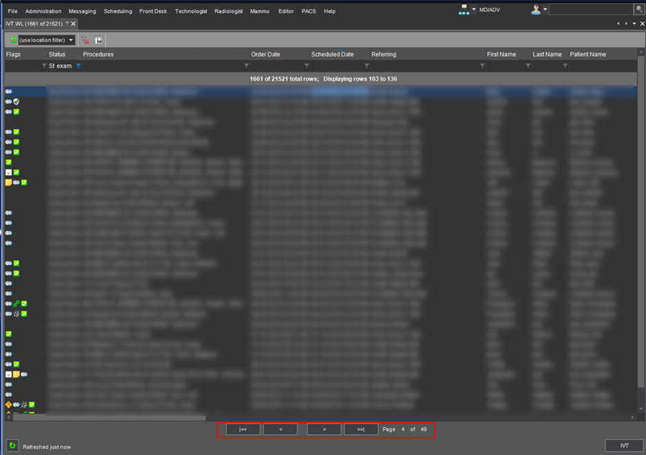Screen dimensions: 646x455
Task: Open the Scheduling menu
Action: (117, 11)
